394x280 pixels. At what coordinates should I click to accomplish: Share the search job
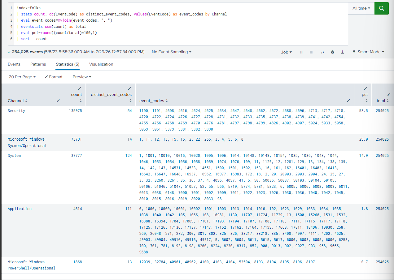point(322,52)
